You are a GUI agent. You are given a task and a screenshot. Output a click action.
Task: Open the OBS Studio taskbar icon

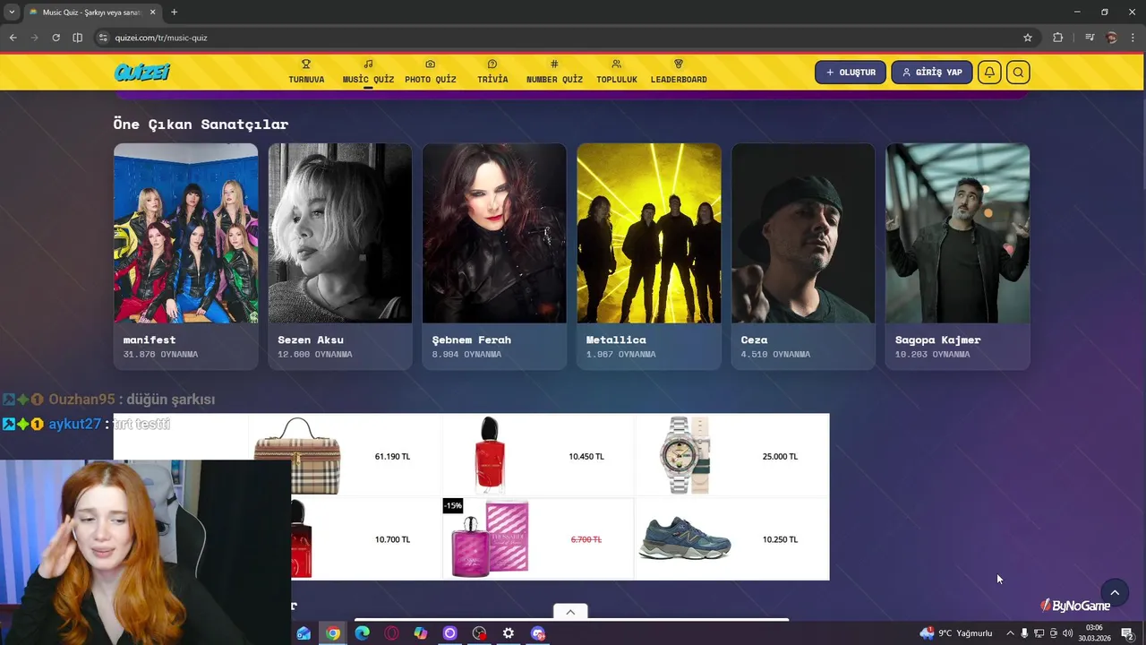tap(479, 633)
